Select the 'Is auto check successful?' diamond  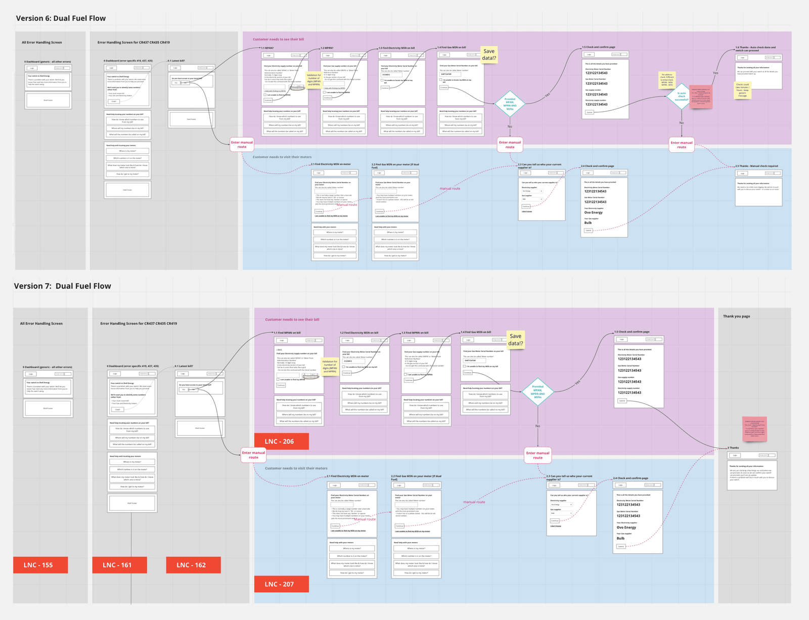pos(682,96)
